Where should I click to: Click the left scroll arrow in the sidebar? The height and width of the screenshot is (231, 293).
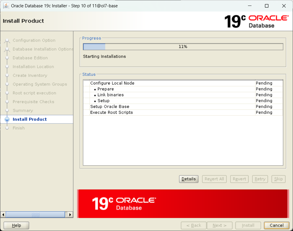(3, 215)
